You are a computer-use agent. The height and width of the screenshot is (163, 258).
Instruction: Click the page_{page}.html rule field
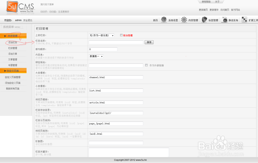116,123
